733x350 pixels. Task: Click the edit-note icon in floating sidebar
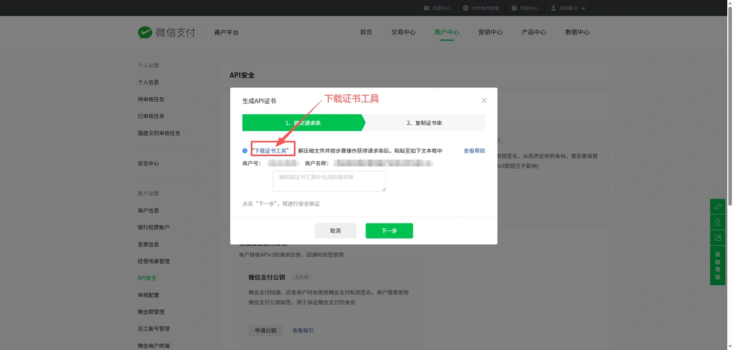pos(718,237)
